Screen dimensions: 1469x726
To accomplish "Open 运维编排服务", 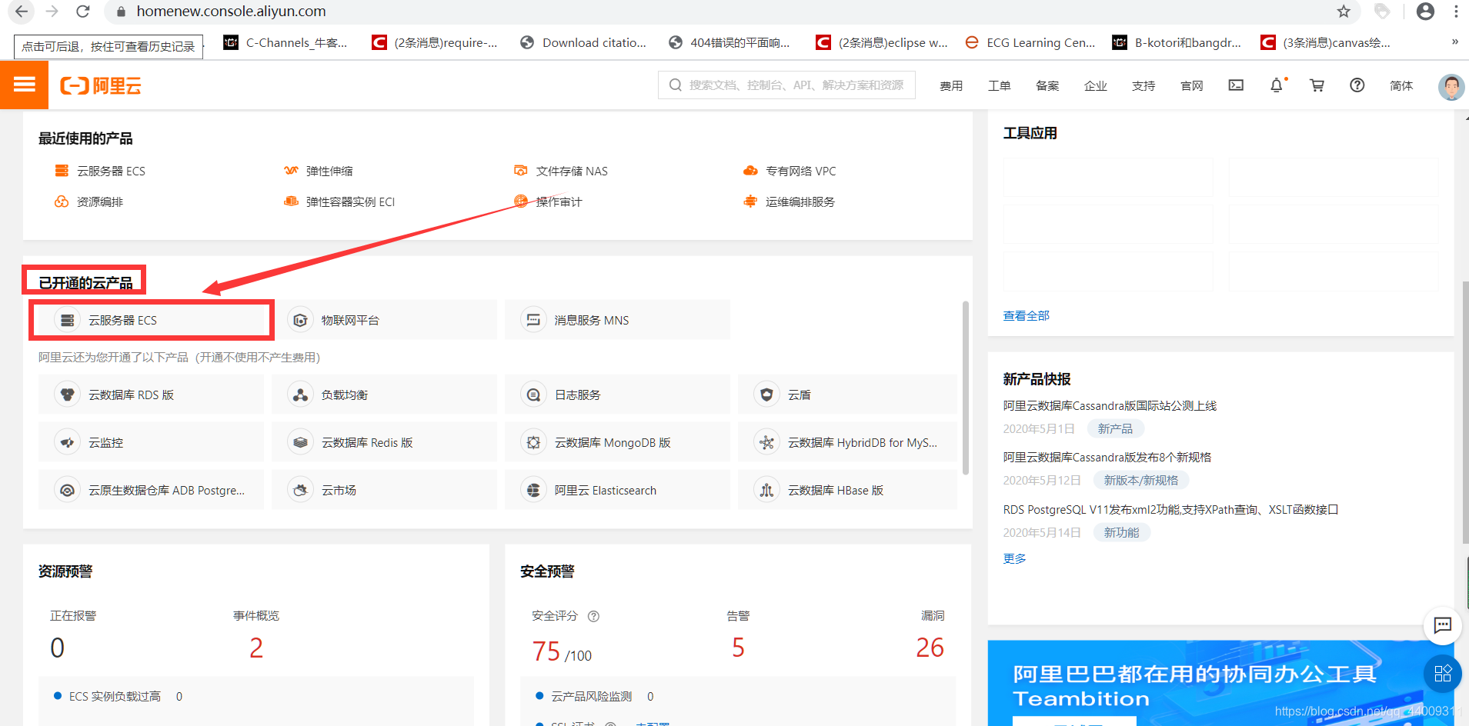I will [790, 201].
